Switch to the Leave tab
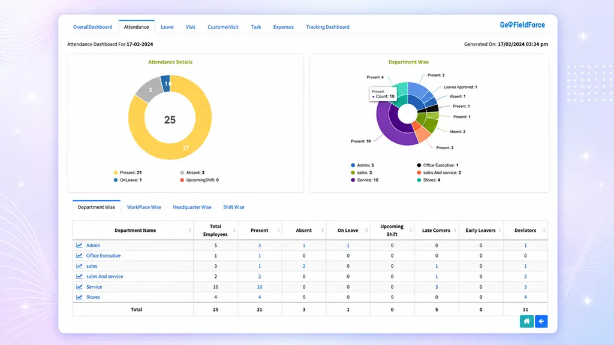This screenshot has width=614, height=345. coord(167,27)
